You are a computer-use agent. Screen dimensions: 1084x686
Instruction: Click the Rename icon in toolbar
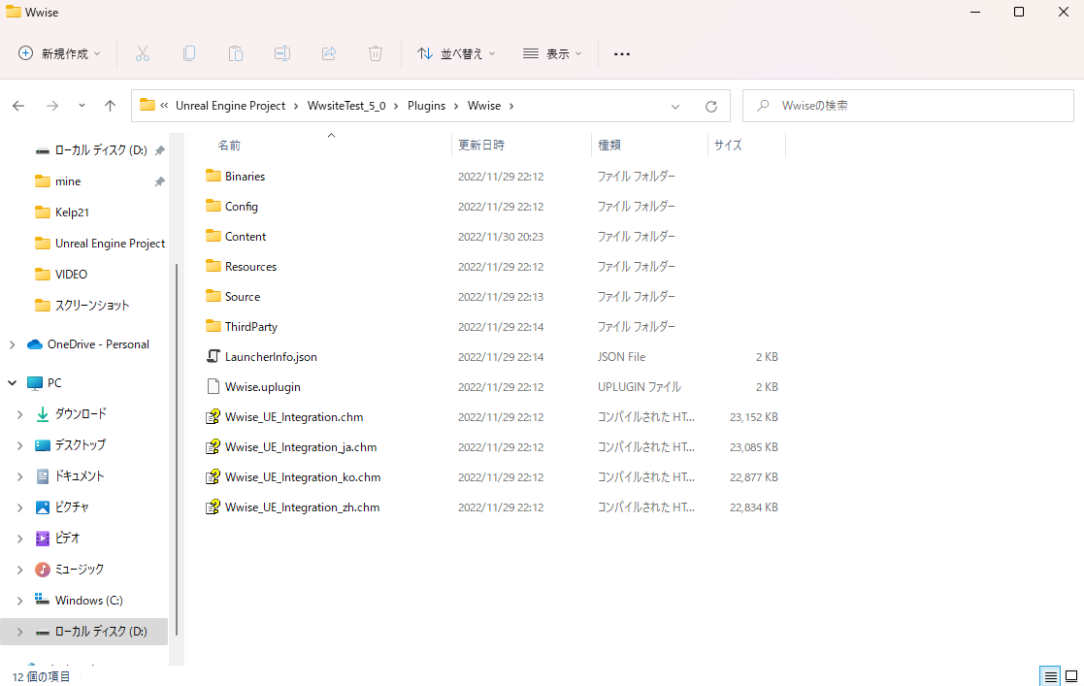[282, 53]
